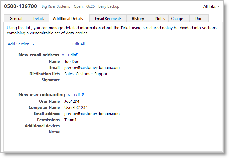Click the Daily backup ticket title
The height and width of the screenshot is (158, 229).
pos(109,6)
